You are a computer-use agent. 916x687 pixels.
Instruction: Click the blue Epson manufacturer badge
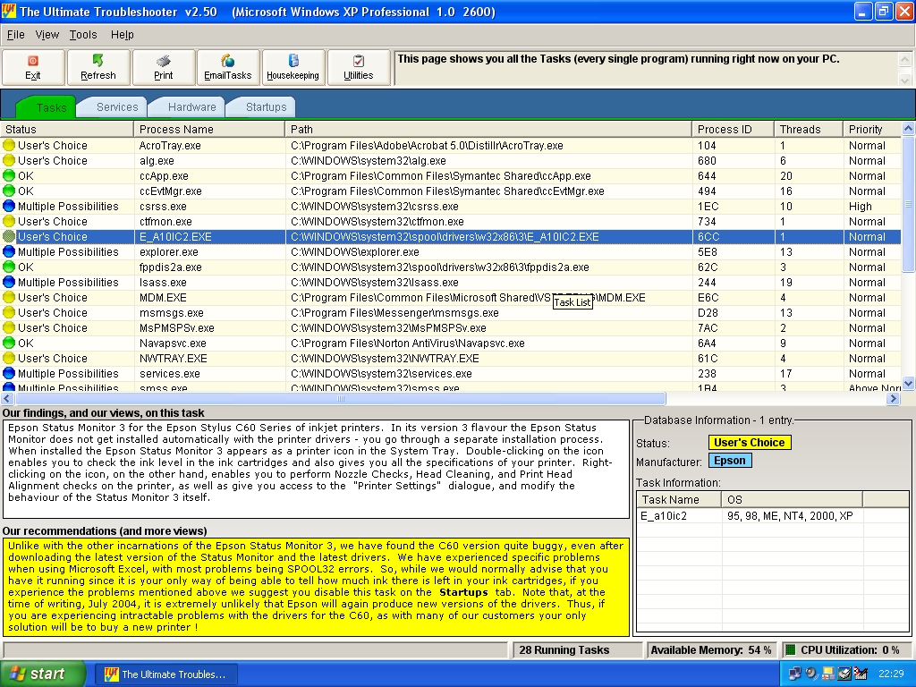(730, 461)
